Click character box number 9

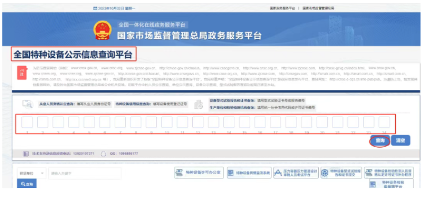point(151,122)
